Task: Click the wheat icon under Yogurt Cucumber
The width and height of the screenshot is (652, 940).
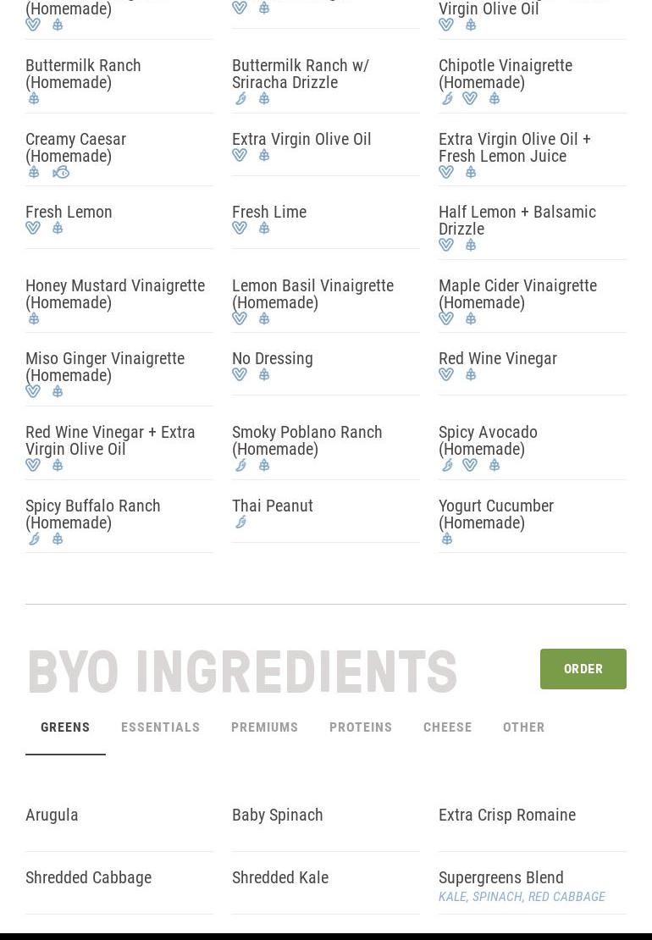Action: coord(447,539)
